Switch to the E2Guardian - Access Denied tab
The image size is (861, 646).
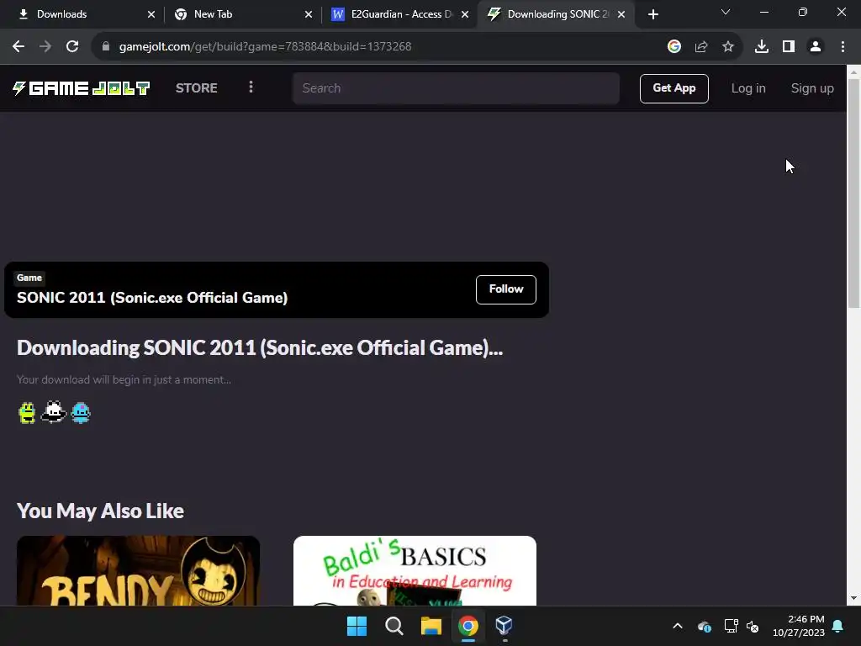tap(401, 14)
